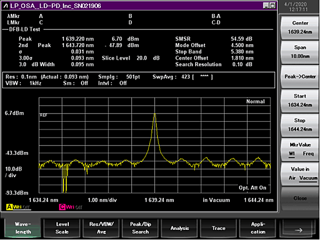Open the Center wavelength setting 1639.24nm
Screen dimensions: 320x240
pyautogui.click(x=300, y=28)
